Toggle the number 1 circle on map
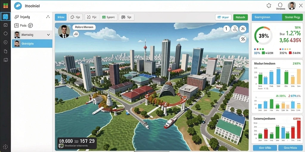The height and width of the screenshot is (152, 305). click(226, 29)
